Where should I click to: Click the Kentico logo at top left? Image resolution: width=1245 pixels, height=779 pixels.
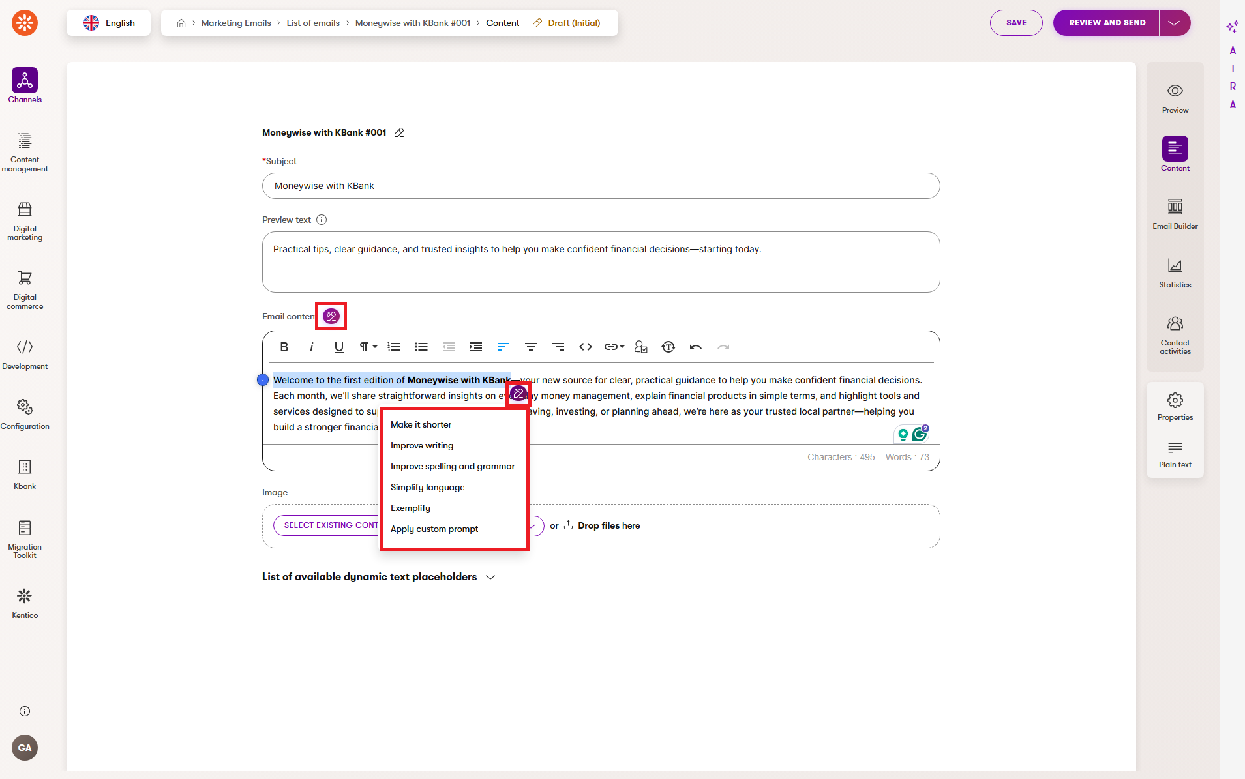pos(25,23)
